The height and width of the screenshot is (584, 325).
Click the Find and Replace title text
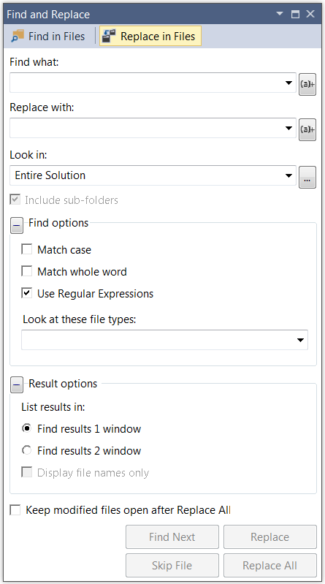coord(48,14)
